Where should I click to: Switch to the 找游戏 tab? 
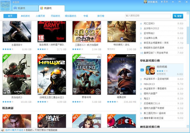tap(52, 8)
